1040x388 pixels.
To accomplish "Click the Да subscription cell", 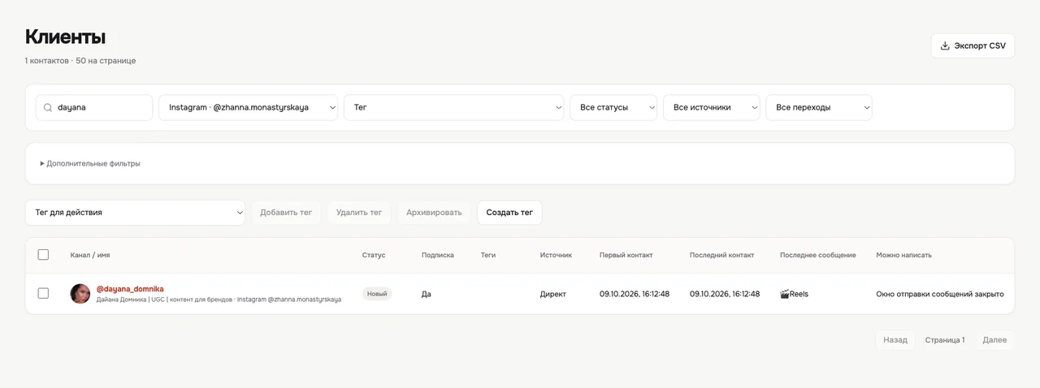I will tap(427, 294).
